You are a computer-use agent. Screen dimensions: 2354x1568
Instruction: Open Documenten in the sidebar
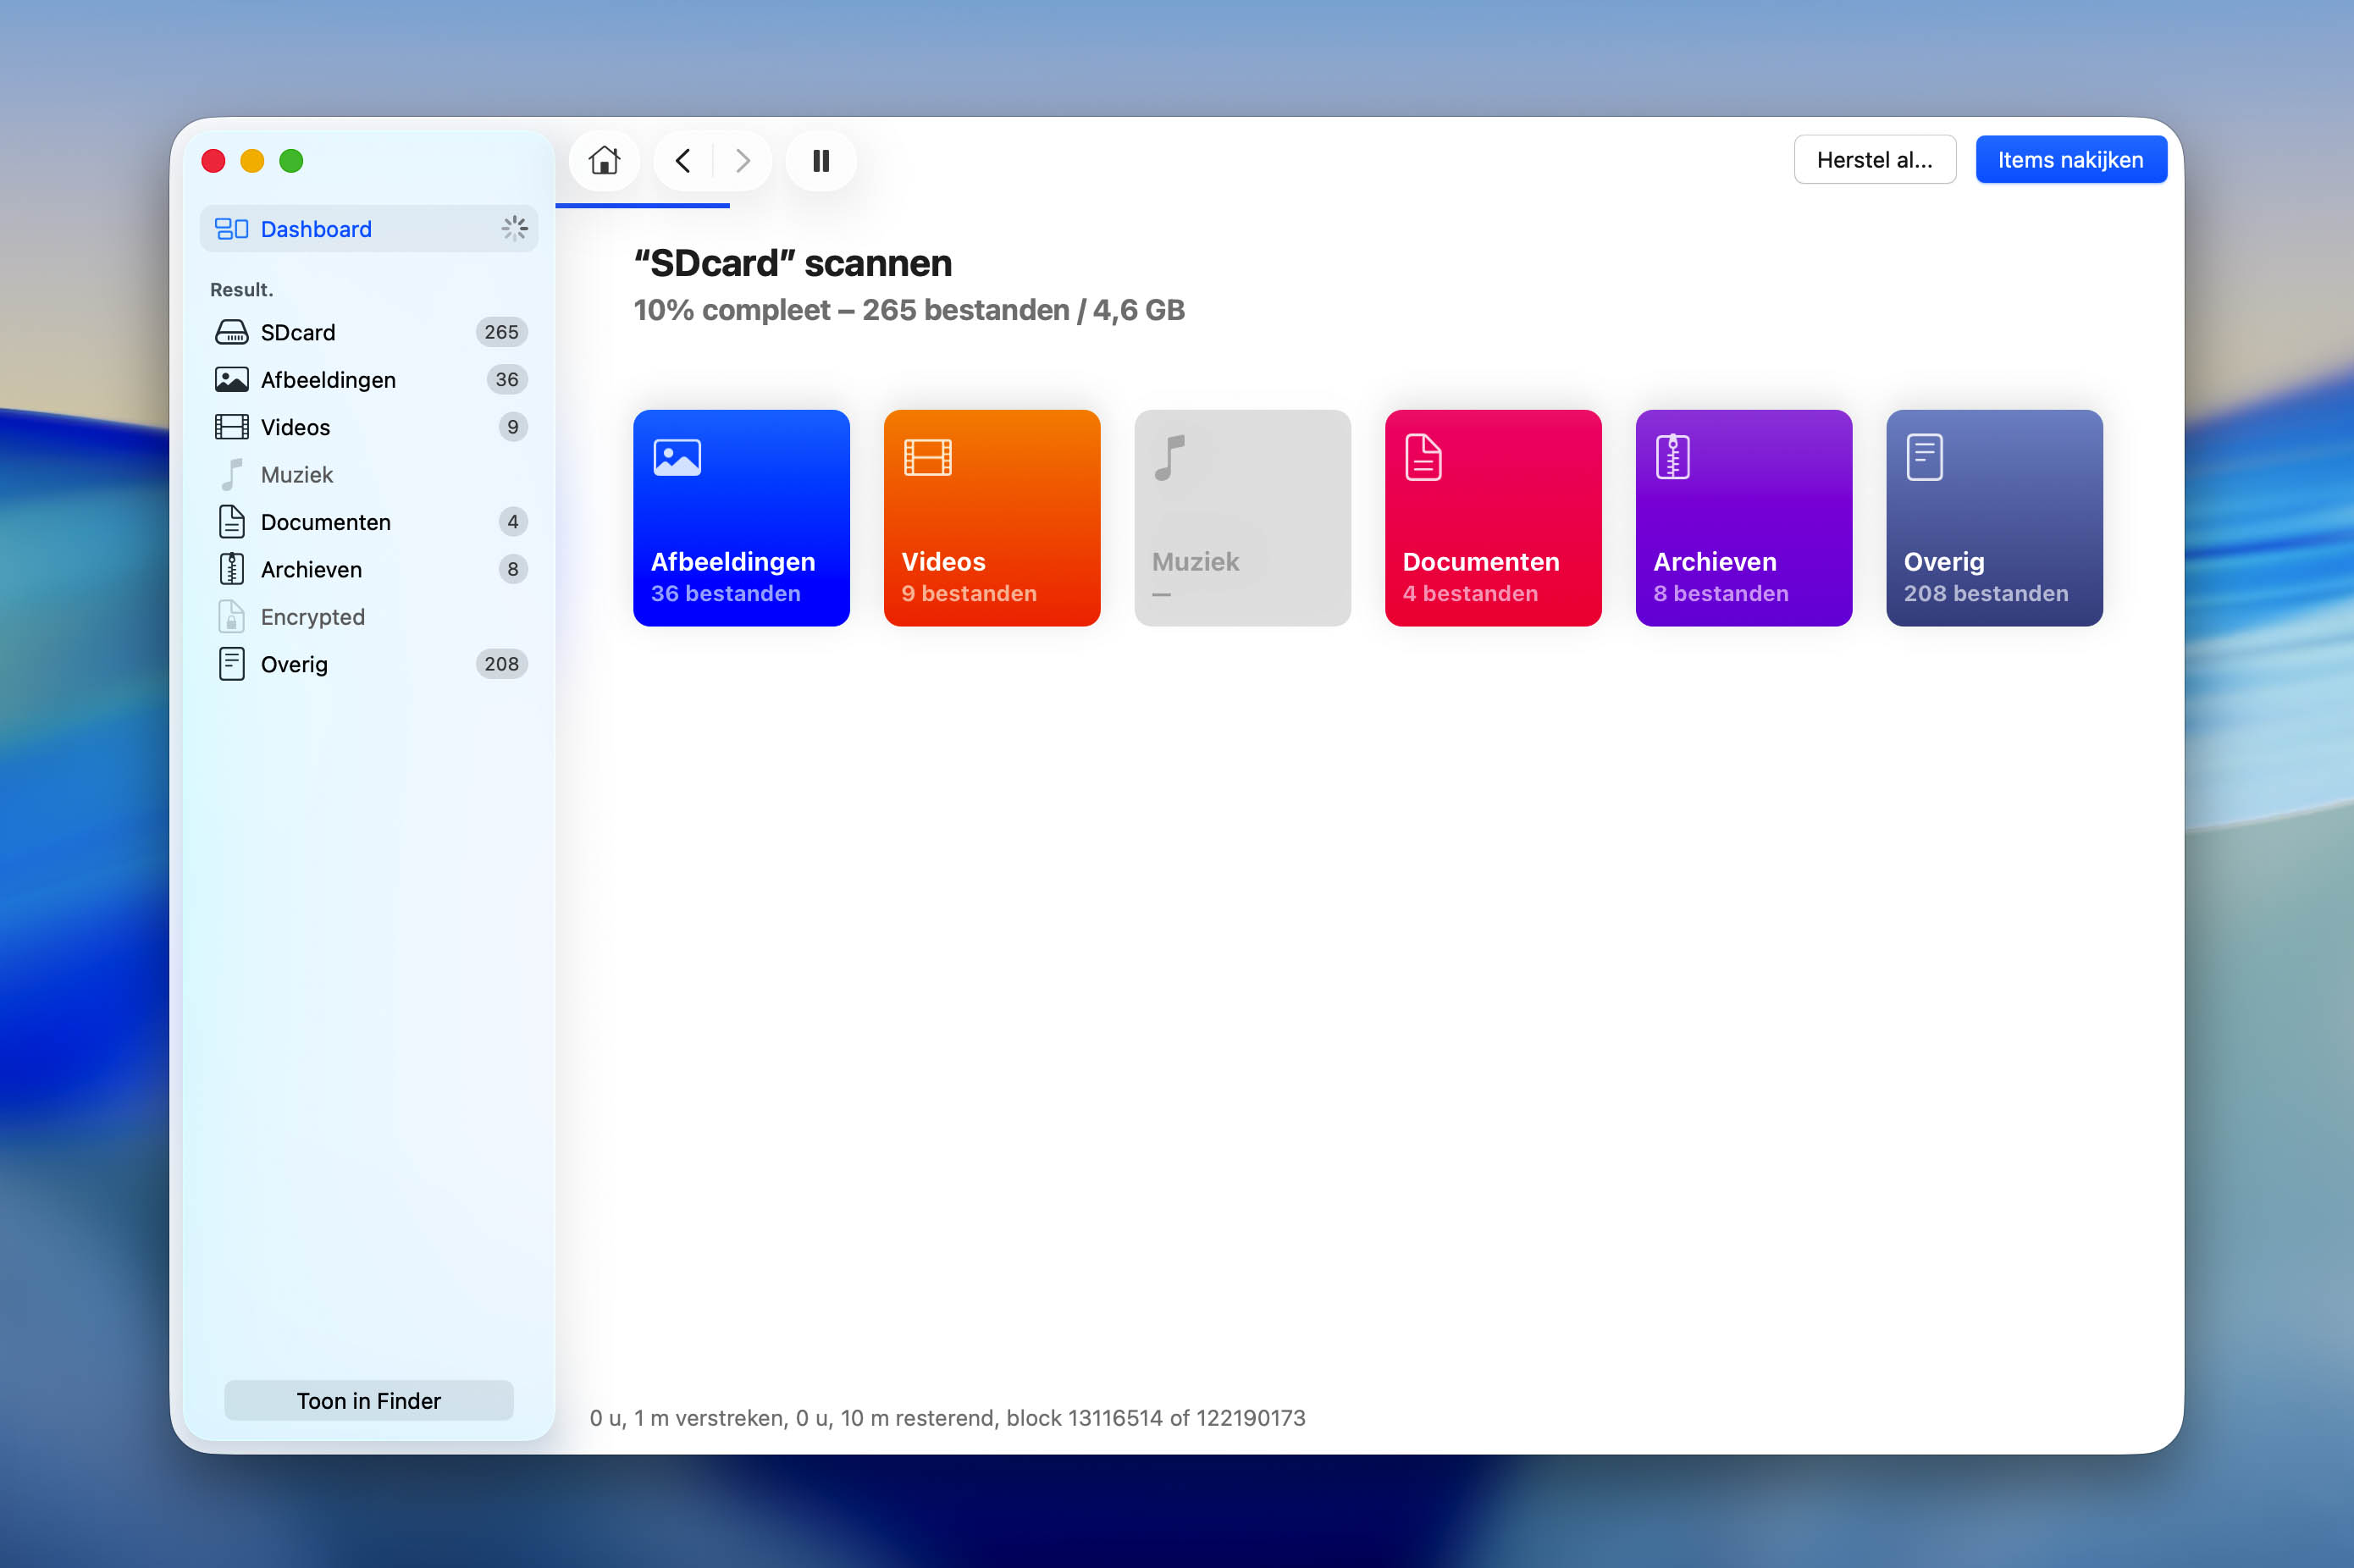point(369,522)
